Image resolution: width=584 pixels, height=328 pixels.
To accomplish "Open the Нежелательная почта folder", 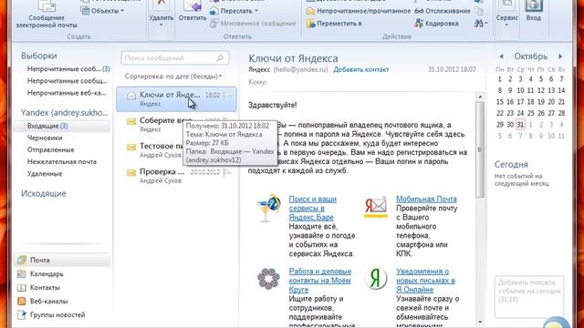I will [x=62, y=162].
